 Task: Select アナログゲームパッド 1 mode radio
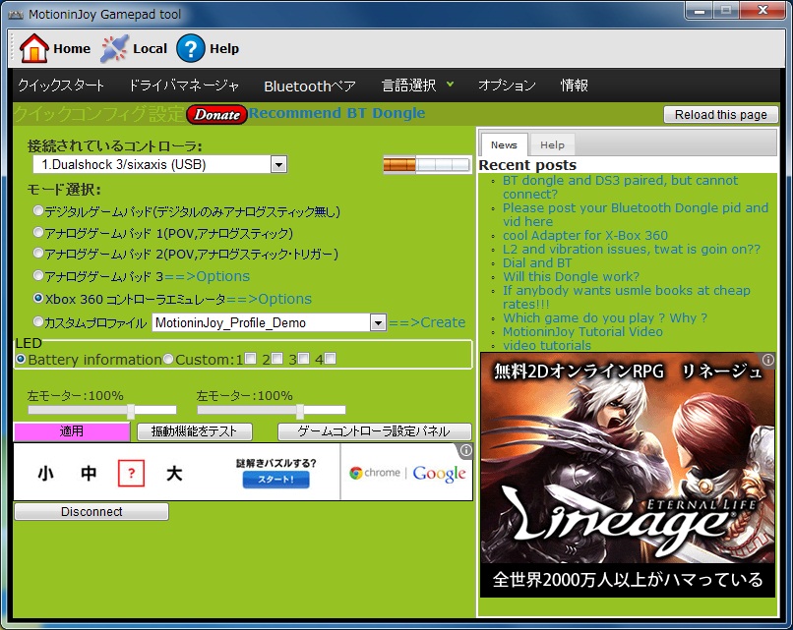click(38, 232)
